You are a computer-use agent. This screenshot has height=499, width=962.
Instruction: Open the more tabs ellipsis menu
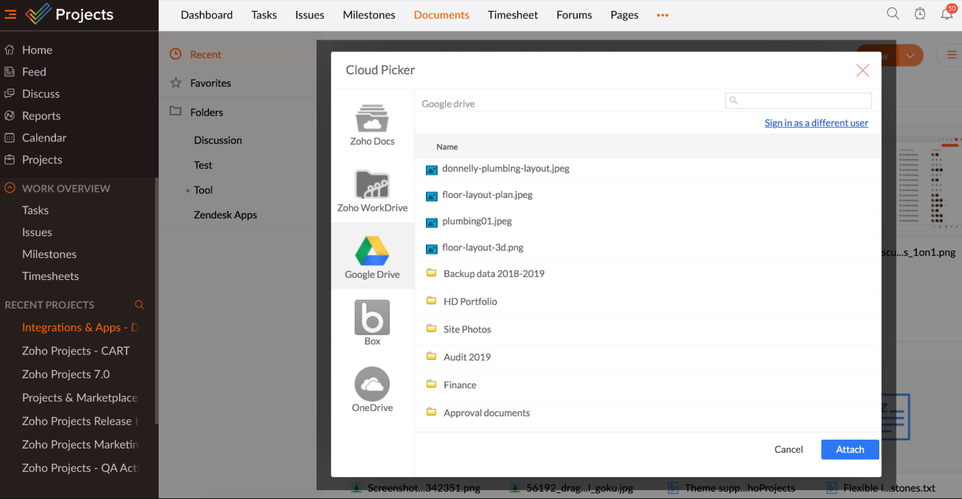pyautogui.click(x=663, y=15)
